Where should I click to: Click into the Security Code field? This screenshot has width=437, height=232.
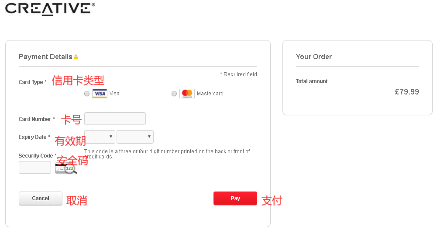(x=35, y=168)
